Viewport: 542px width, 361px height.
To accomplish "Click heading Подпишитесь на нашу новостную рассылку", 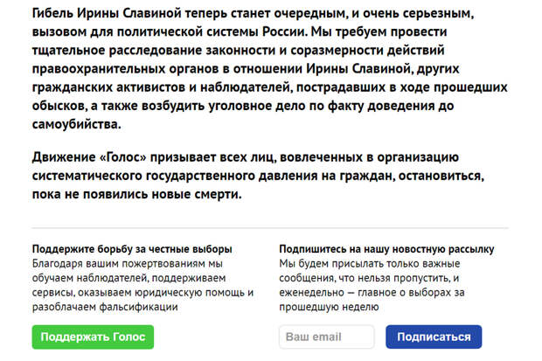I will point(386,249).
